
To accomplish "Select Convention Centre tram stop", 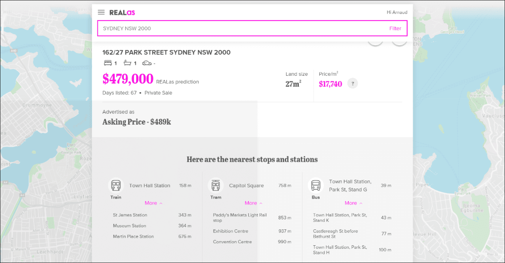I will point(233,242).
